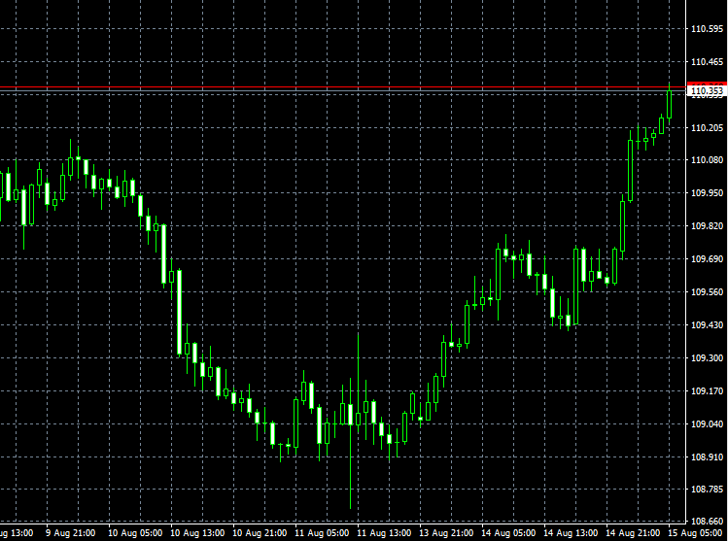The width and height of the screenshot is (728, 541).
Task: Click the 109.690 price axis label
Action: (x=708, y=259)
